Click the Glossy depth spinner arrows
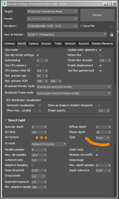Screen dimensions: 119x199 110,132
